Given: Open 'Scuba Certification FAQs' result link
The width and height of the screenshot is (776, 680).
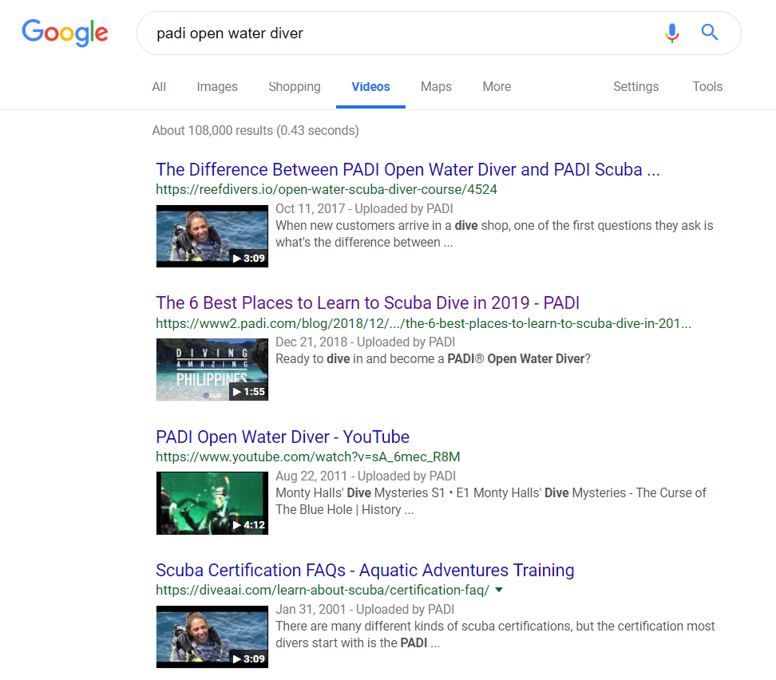Looking at the screenshot, I should point(365,571).
